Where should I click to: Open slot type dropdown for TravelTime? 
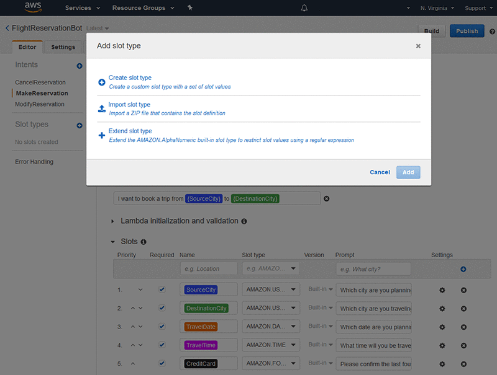point(271,345)
